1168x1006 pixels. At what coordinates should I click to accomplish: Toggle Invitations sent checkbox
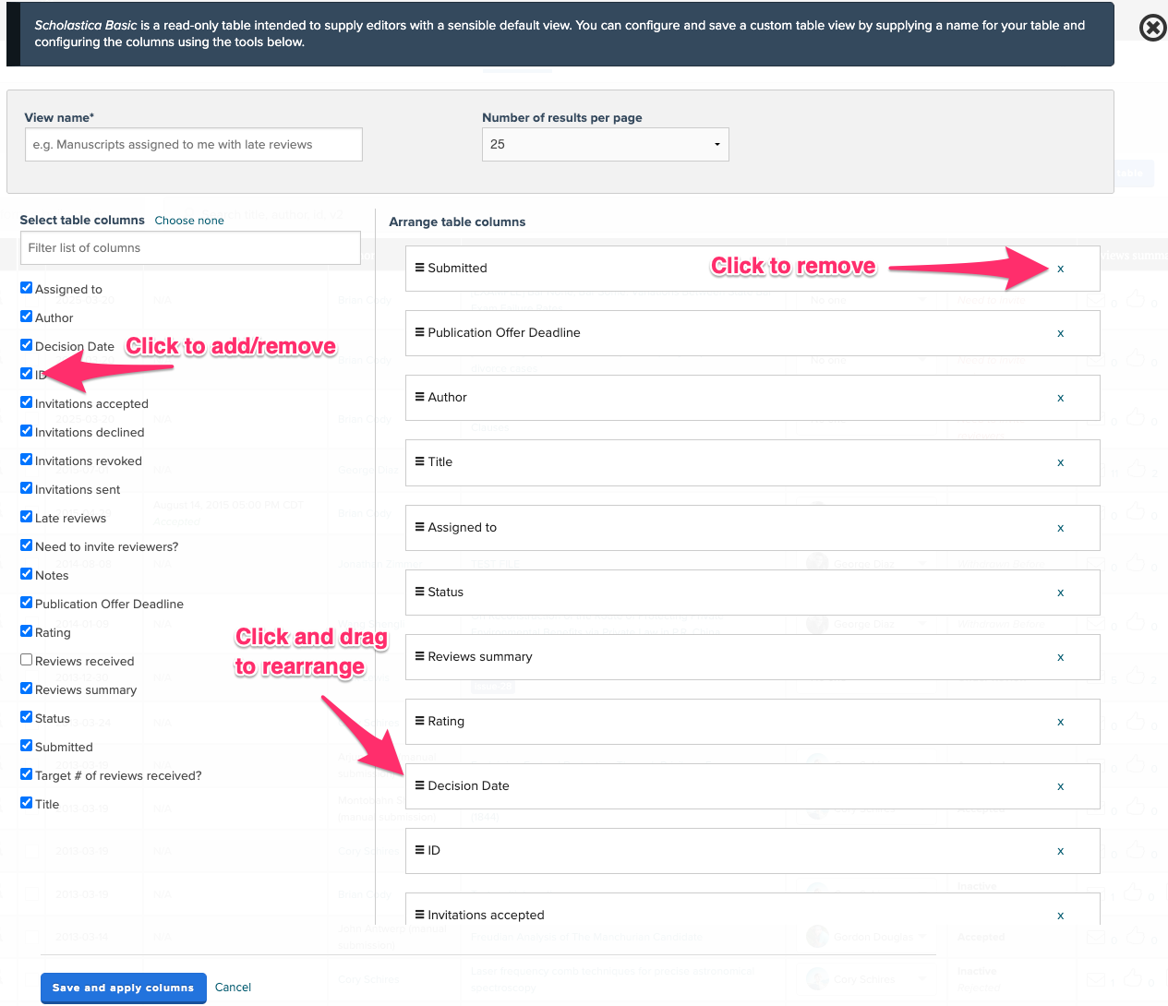tap(27, 488)
